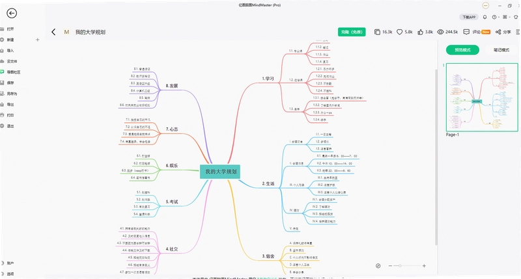521x279 pixels.
Task: Open the help question-mark menu
Action: pyautogui.click(x=495, y=17)
